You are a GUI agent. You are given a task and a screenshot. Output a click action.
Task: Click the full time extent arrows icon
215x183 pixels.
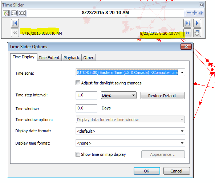[201, 13]
